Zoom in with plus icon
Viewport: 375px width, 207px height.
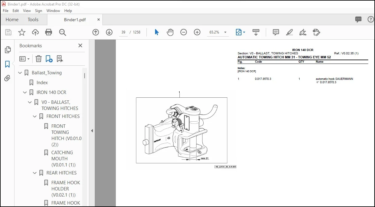(197, 32)
